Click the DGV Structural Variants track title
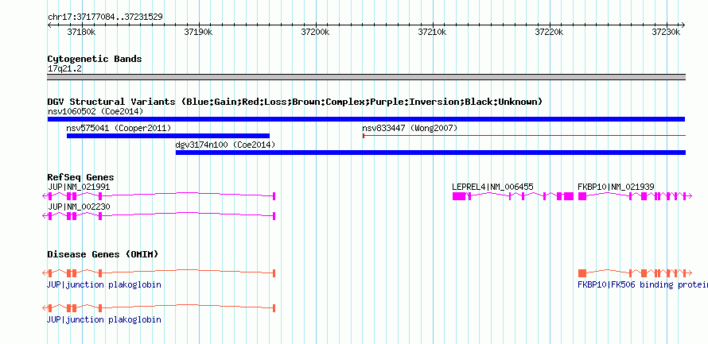Viewport: 708px width, 344px height. [x=294, y=102]
